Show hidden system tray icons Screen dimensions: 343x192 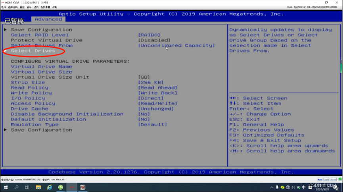click(x=272, y=187)
